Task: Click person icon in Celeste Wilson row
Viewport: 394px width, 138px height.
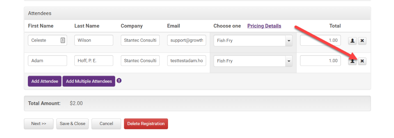Action: 353,41
